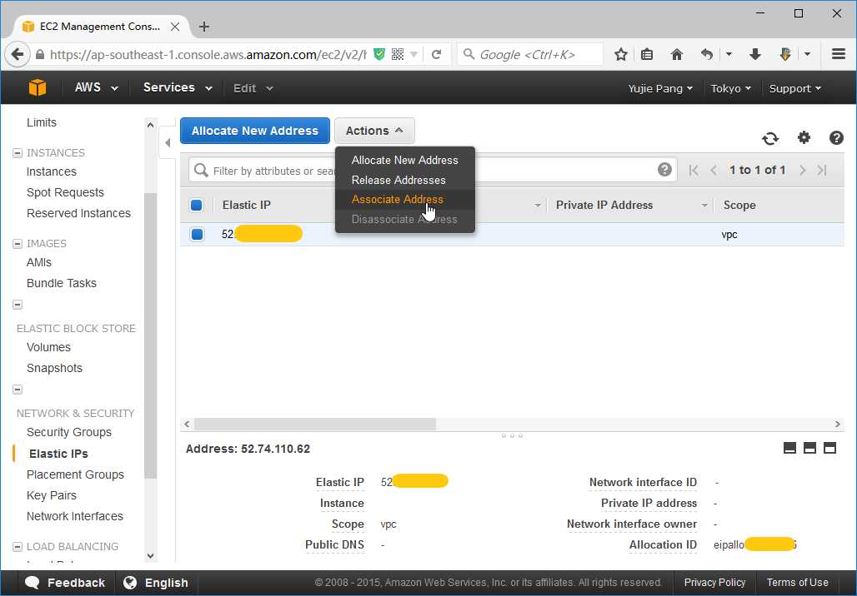Open the Privacy Policy link
This screenshot has height=596, width=857.
coord(714,583)
